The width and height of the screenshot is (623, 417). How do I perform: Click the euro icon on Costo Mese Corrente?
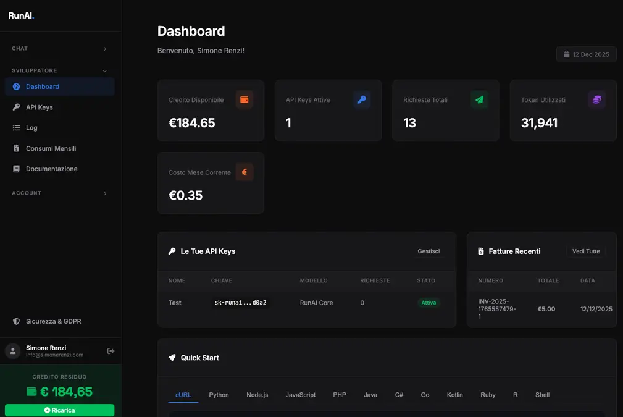click(x=245, y=172)
